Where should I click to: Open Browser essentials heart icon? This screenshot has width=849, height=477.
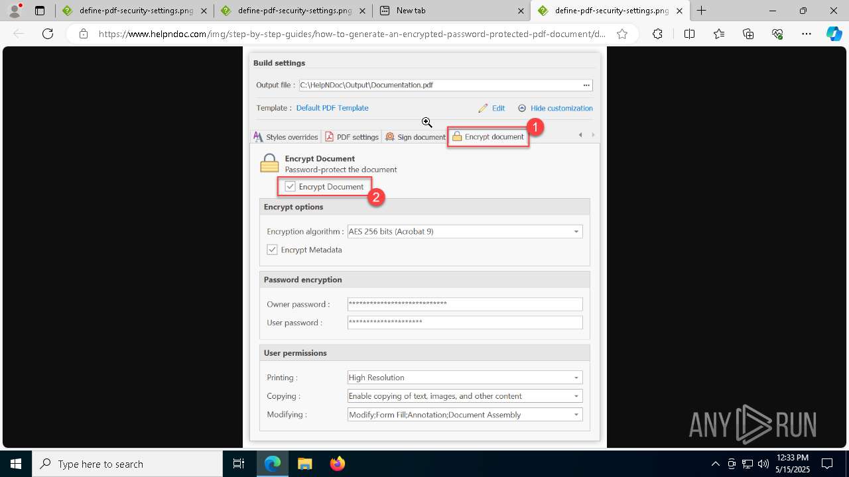tap(777, 34)
